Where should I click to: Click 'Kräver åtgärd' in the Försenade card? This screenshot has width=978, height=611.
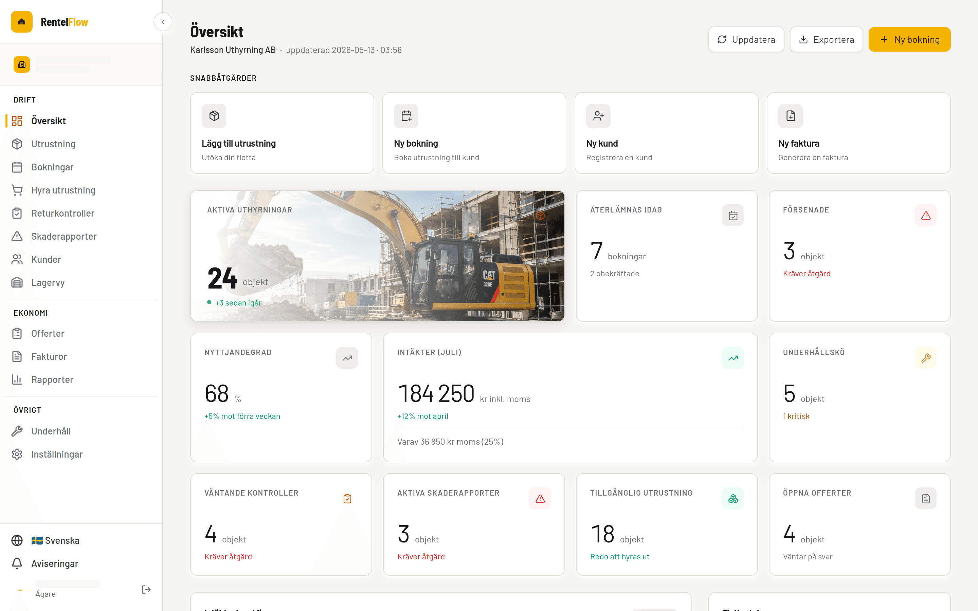coord(807,274)
